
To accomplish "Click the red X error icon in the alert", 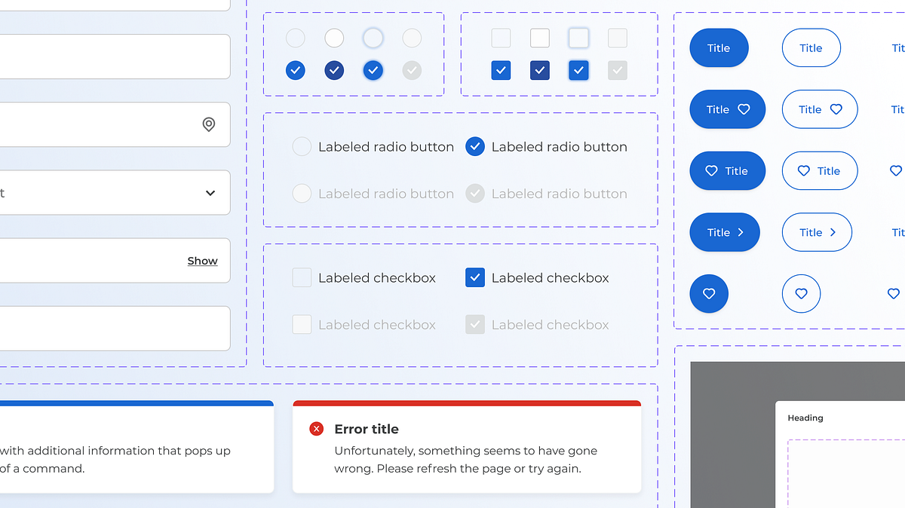I will coord(316,428).
